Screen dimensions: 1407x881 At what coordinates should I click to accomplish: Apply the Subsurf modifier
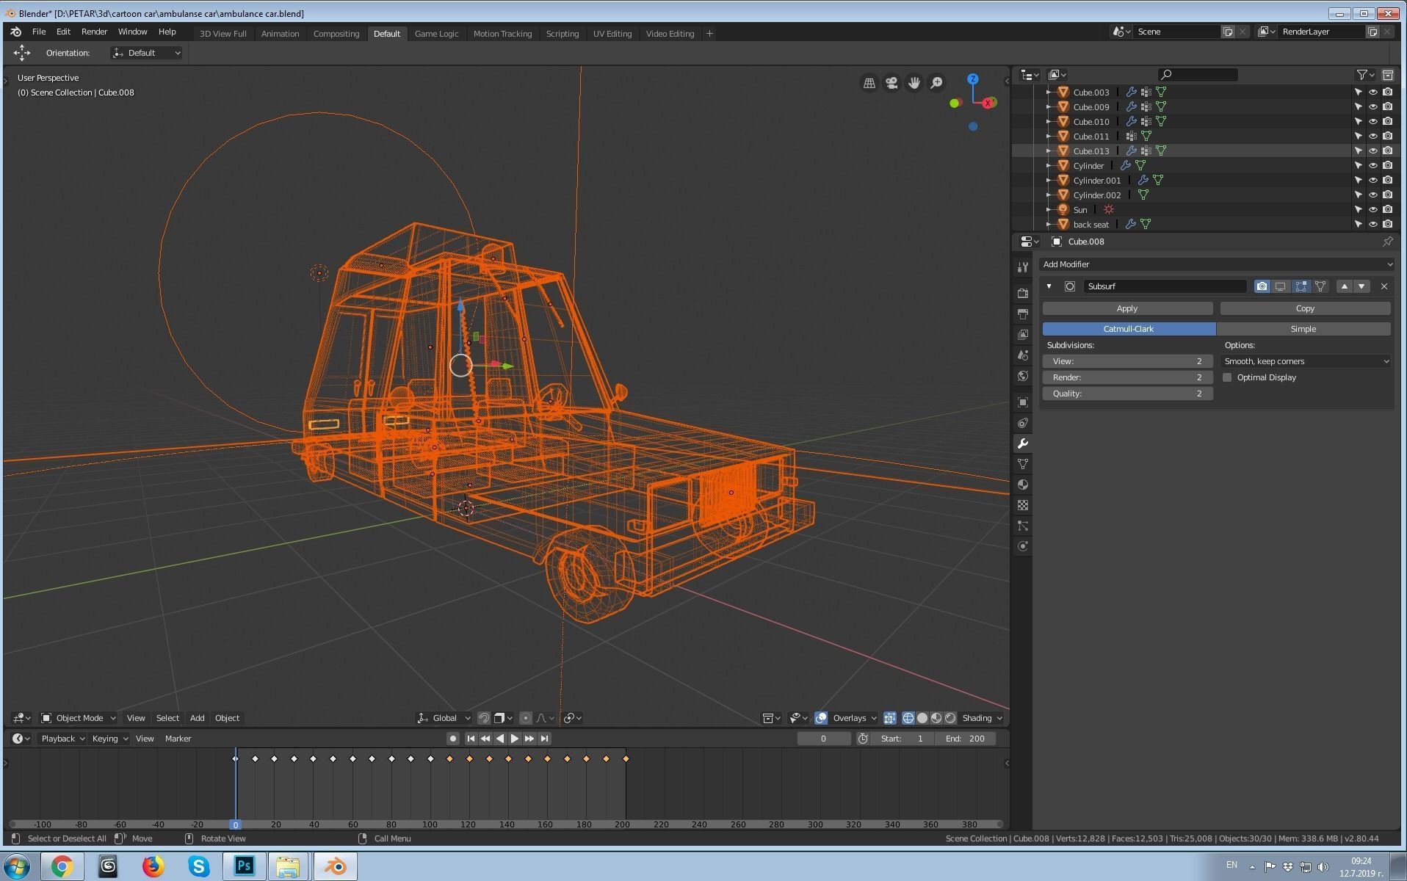[x=1127, y=308]
